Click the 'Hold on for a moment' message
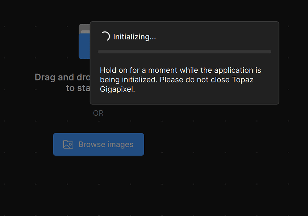The image size is (308, 216). 145,70
